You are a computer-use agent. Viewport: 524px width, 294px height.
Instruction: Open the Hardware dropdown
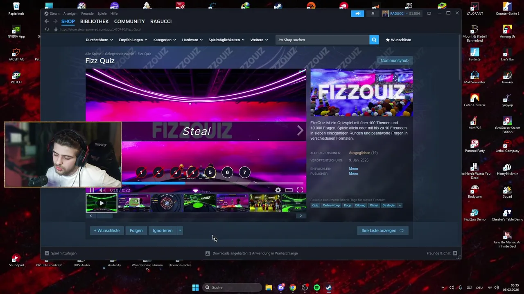pyautogui.click(x=192, y=40)
